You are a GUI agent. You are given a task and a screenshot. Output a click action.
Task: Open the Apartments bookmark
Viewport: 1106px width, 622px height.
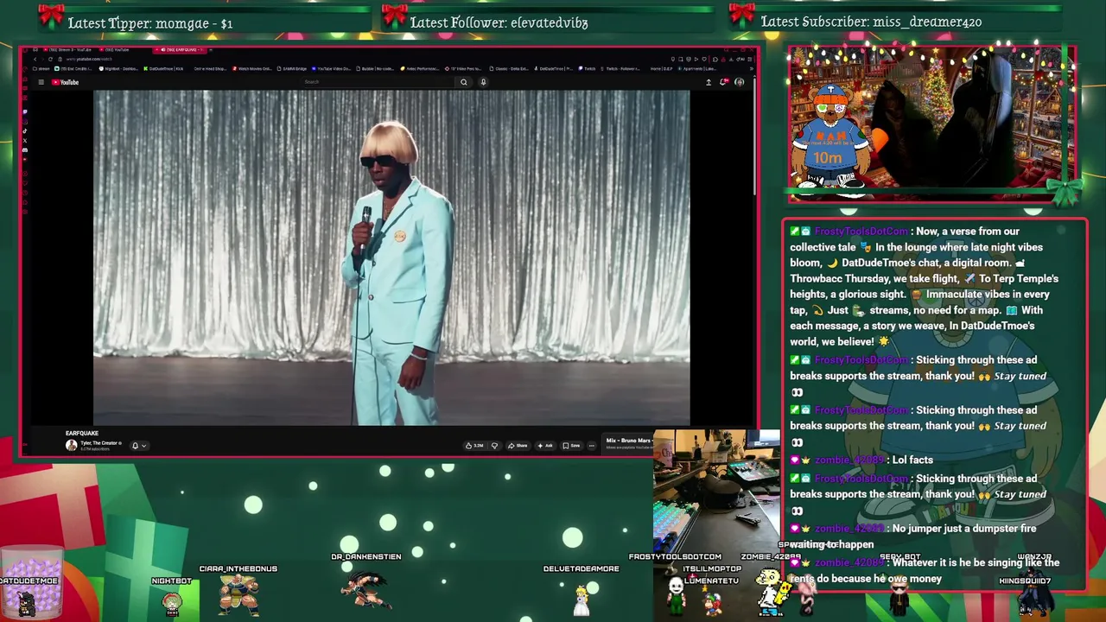(697, 69)
